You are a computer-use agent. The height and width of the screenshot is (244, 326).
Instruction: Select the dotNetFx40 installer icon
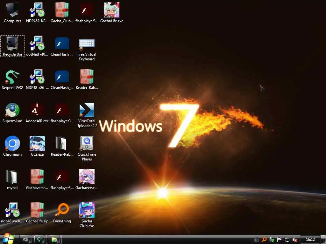[37, 46]
